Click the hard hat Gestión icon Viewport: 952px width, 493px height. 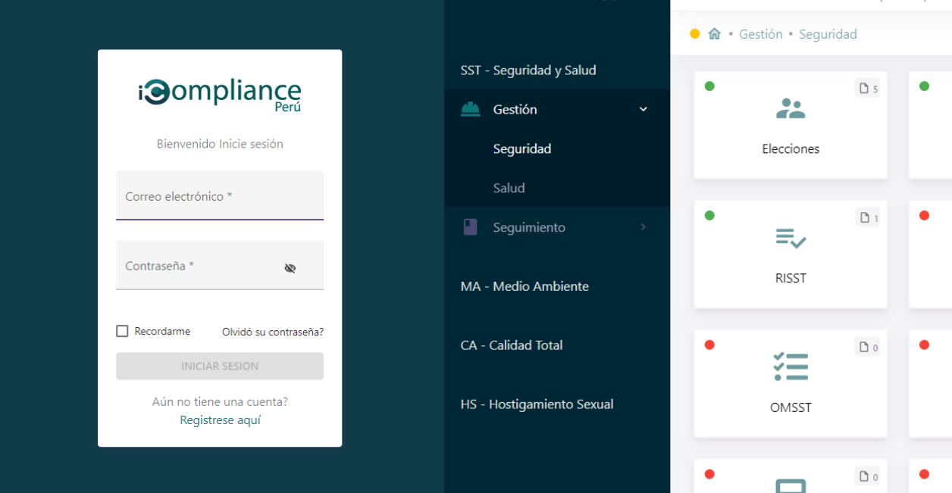(470, 110)
